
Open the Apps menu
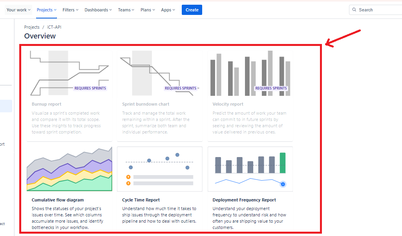point(168,10)
